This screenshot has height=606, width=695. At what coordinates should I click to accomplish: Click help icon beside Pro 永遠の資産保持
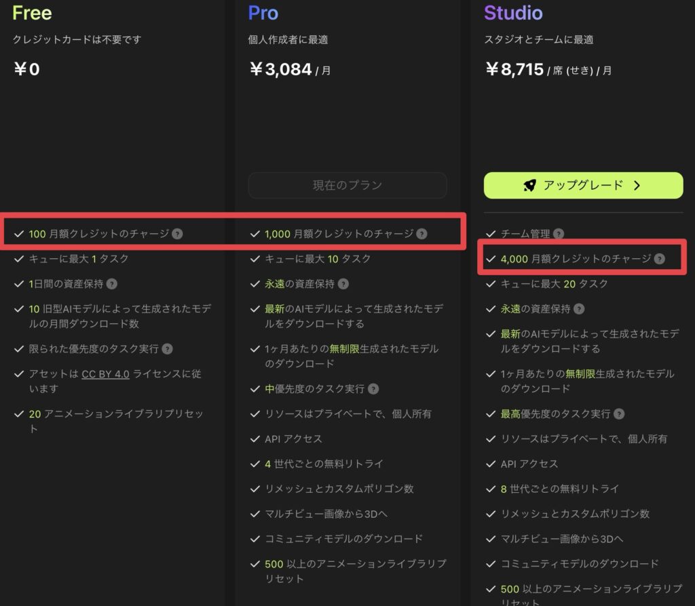coord(343,284)
